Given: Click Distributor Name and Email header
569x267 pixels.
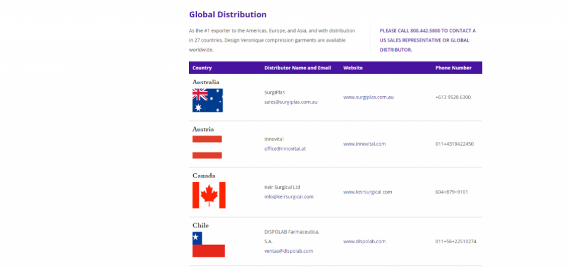Looking at the screenshot, I should coord(298,68).
